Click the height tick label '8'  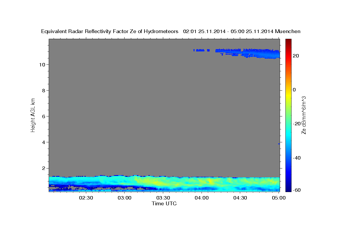[44, 90]
